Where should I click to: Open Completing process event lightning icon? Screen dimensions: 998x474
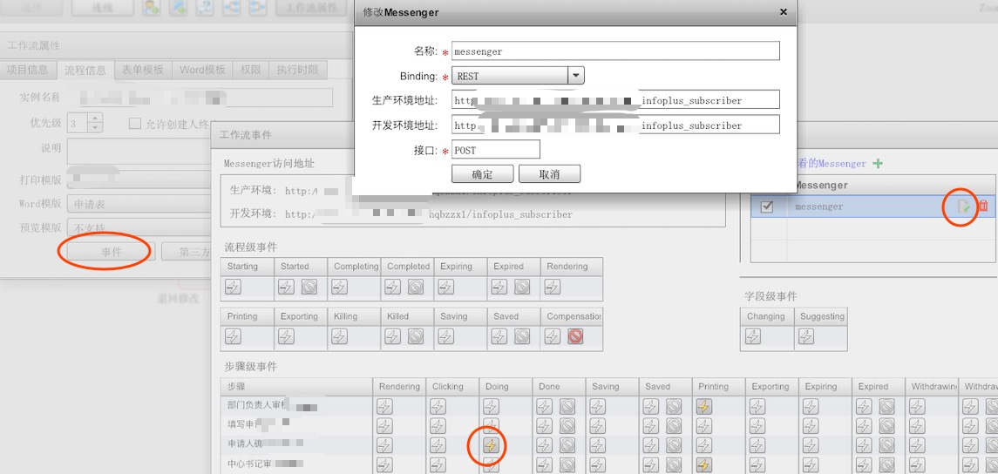[339, 288]
